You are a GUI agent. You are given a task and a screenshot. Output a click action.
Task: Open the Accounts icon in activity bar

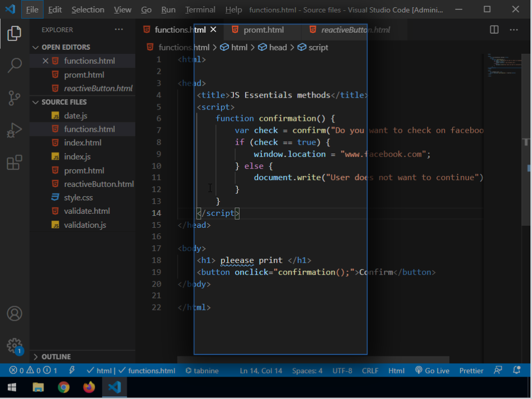(15, 314)
